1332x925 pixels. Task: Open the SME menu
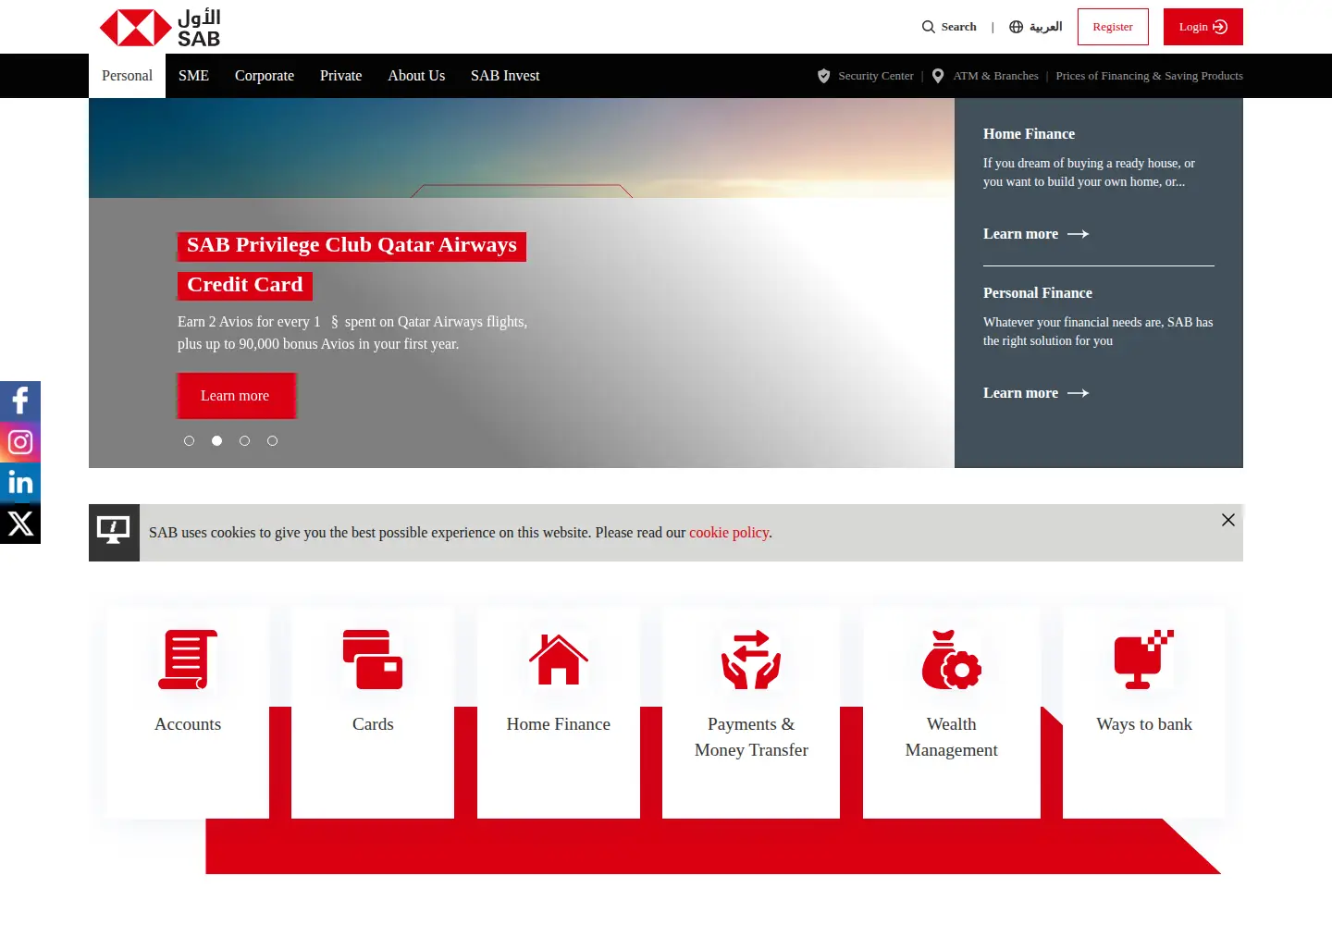(193, 76)
